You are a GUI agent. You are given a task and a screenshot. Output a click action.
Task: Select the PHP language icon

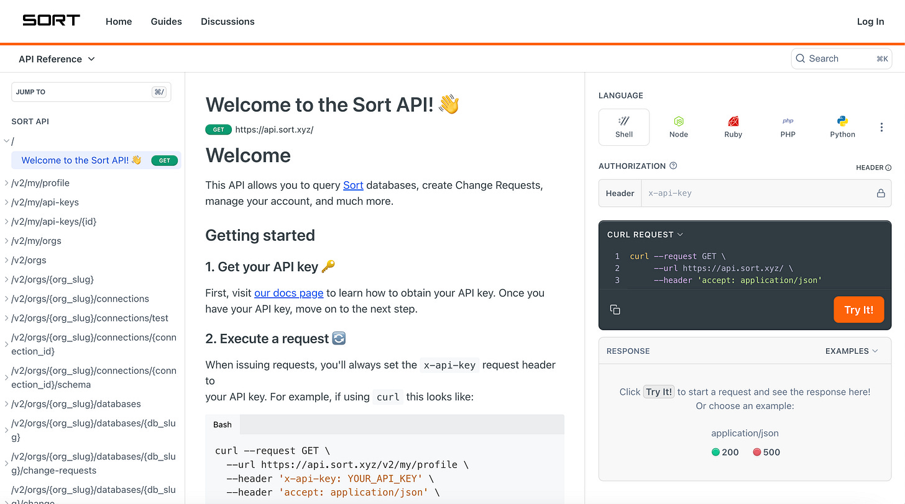coord(788,127)
